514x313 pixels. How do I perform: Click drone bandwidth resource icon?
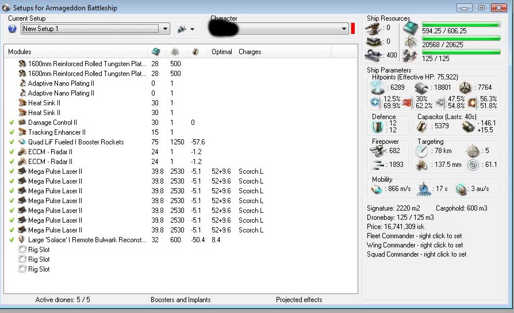point(410,56)
